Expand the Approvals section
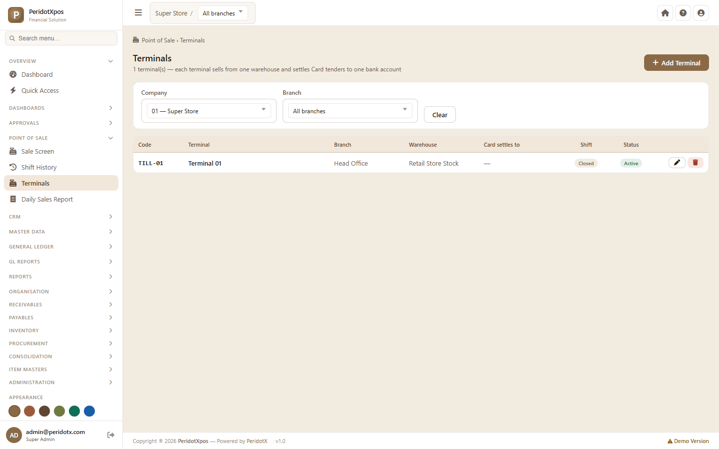719x449 pixels. 61,123
